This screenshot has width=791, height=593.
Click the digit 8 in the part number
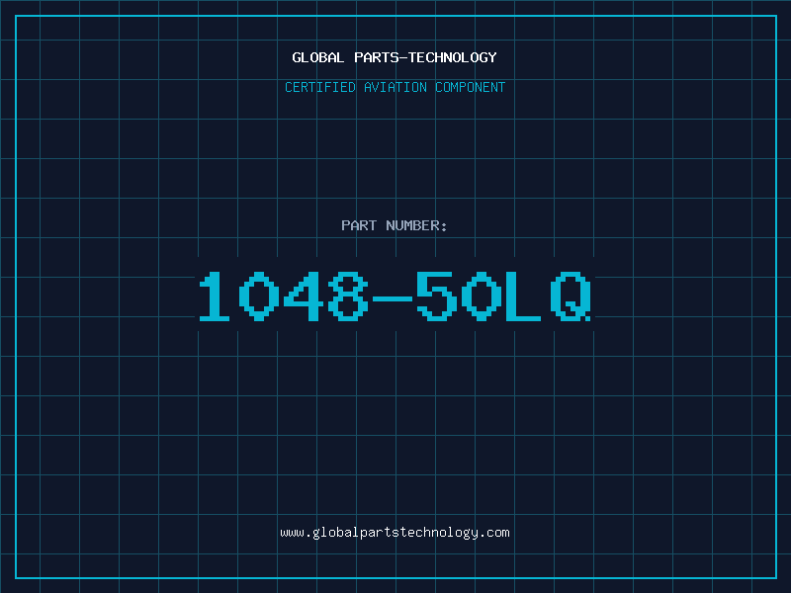(x=348, y=296)
